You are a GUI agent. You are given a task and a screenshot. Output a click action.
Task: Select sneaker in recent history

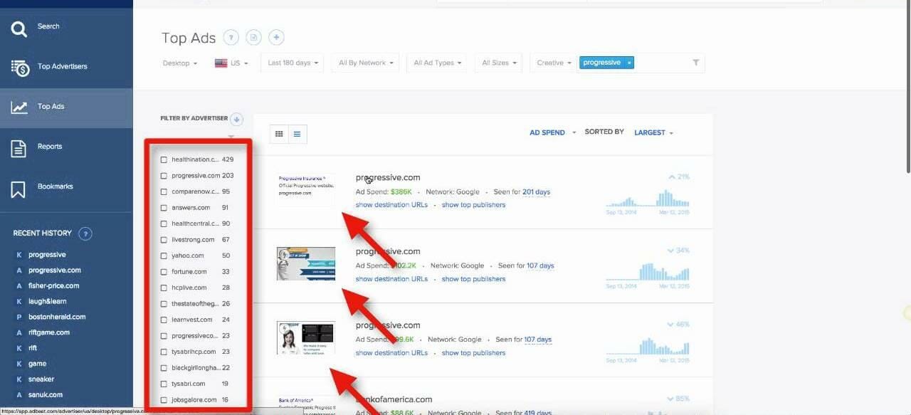click(41, 379)
